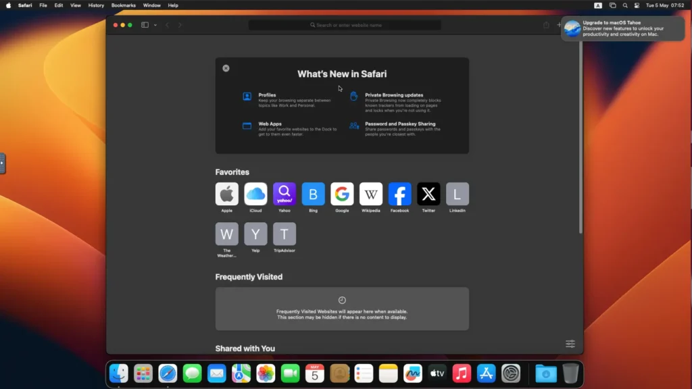Open the Apple favorite tile

tap(226, 194)
